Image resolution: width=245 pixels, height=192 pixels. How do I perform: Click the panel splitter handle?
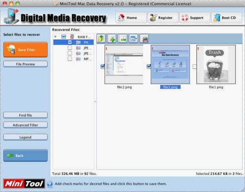click(95, 102)
